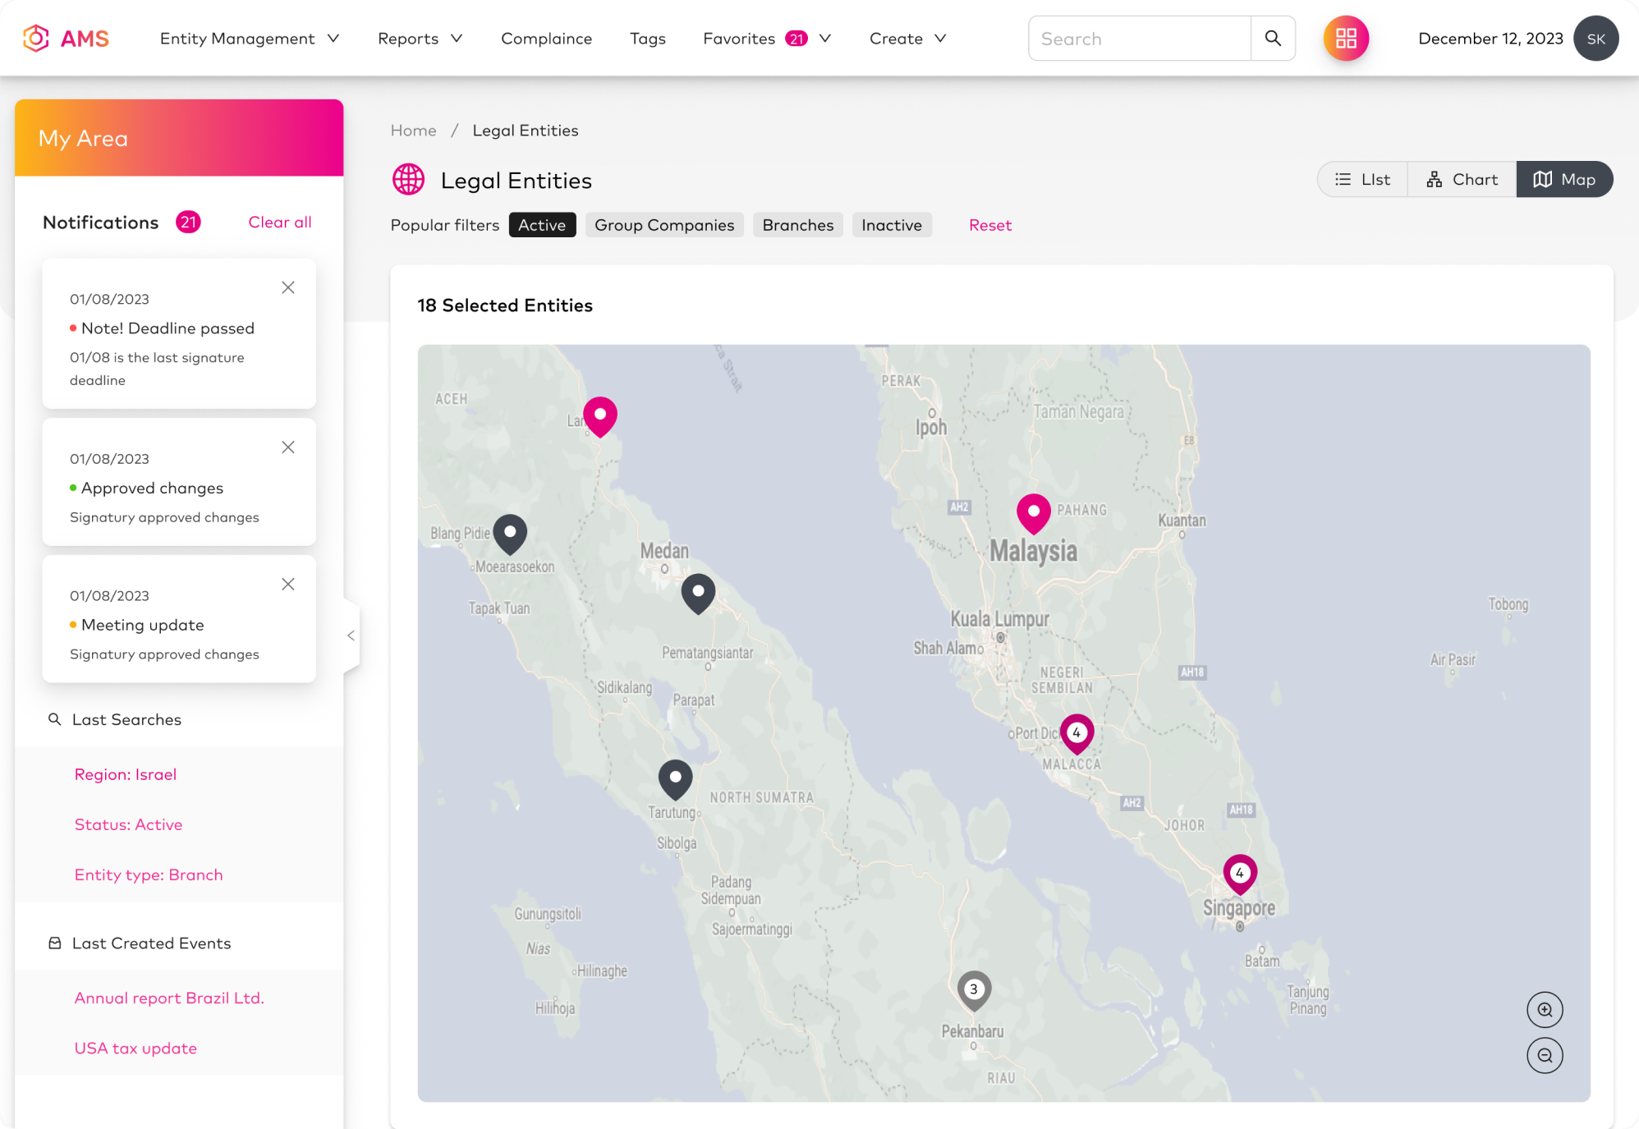The width and height of the screenshot is (1639, 1129).
Task: Open the Note! Deadline passed notification
Action: point(179,333)
